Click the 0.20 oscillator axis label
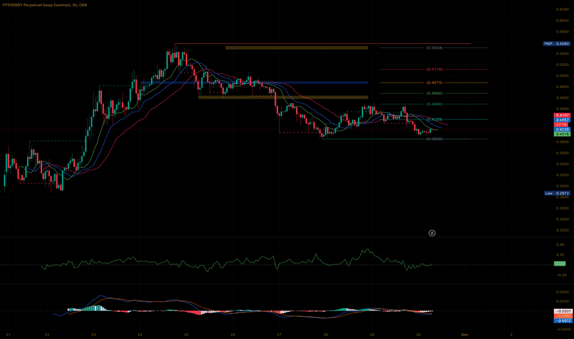This screenshot has height=339, width=574. [x=560, y=255]
